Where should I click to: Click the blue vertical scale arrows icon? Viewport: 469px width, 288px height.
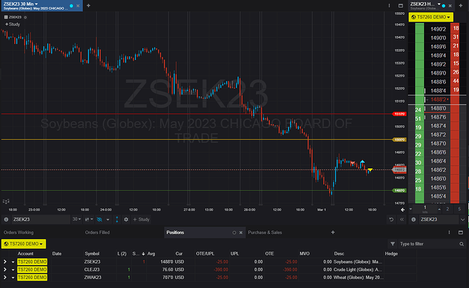117,219
